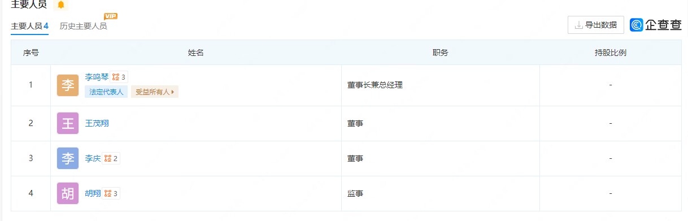This screenshot has width=688, height=221.
Task: Open the 李鸣琴 name link
Action: (97, 77)
